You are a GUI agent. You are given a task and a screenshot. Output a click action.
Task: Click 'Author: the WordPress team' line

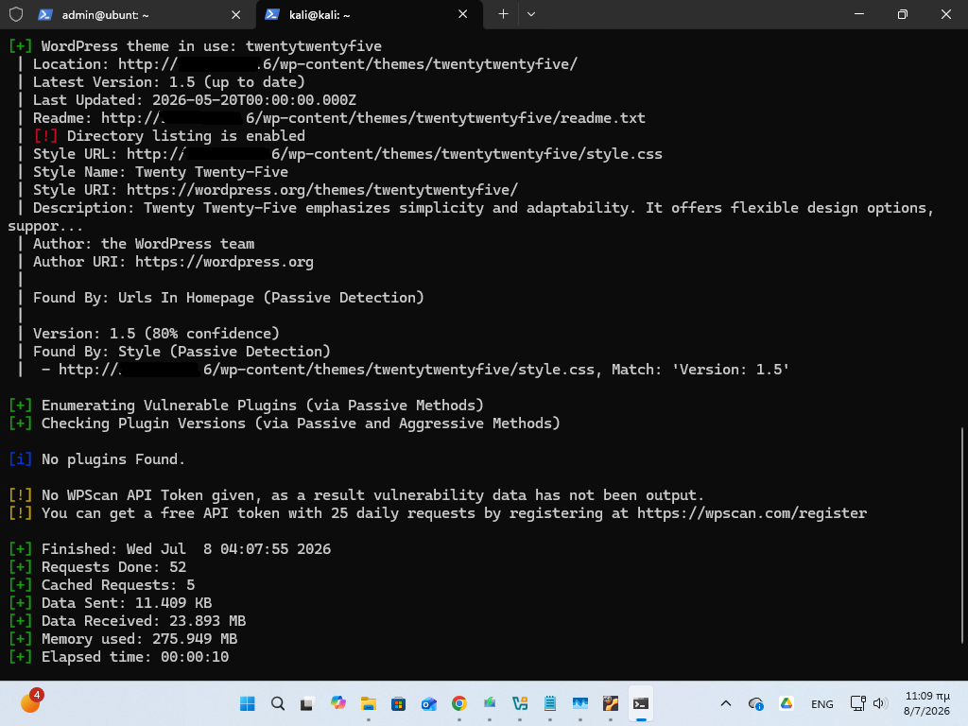(x=144, y=245)
